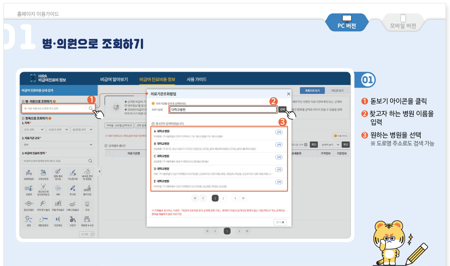
Task: Open the 10개씩 보기 dropdown
Action: point(330,145)
